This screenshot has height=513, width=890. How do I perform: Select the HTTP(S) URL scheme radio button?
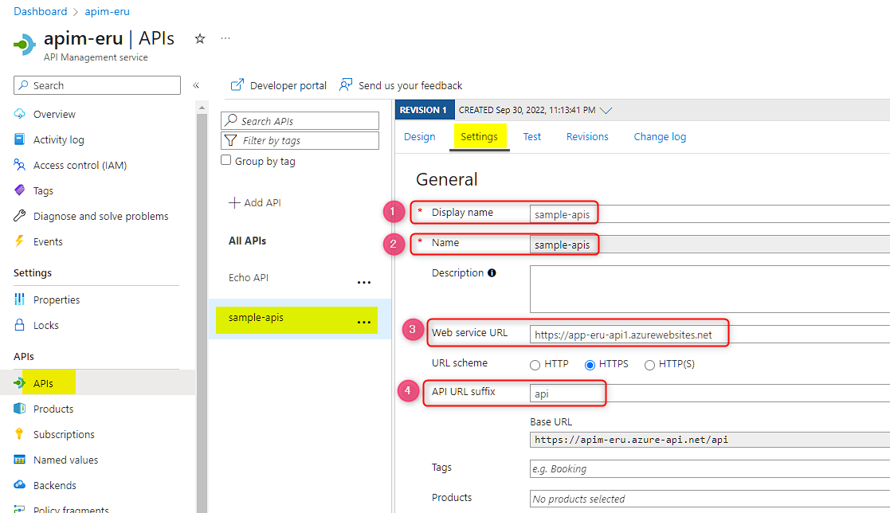pyautogui.click(x=649, y=365)
